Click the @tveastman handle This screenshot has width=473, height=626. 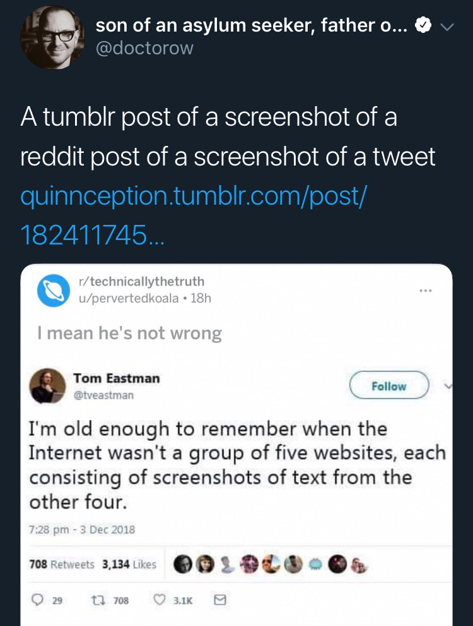point(103,395)
